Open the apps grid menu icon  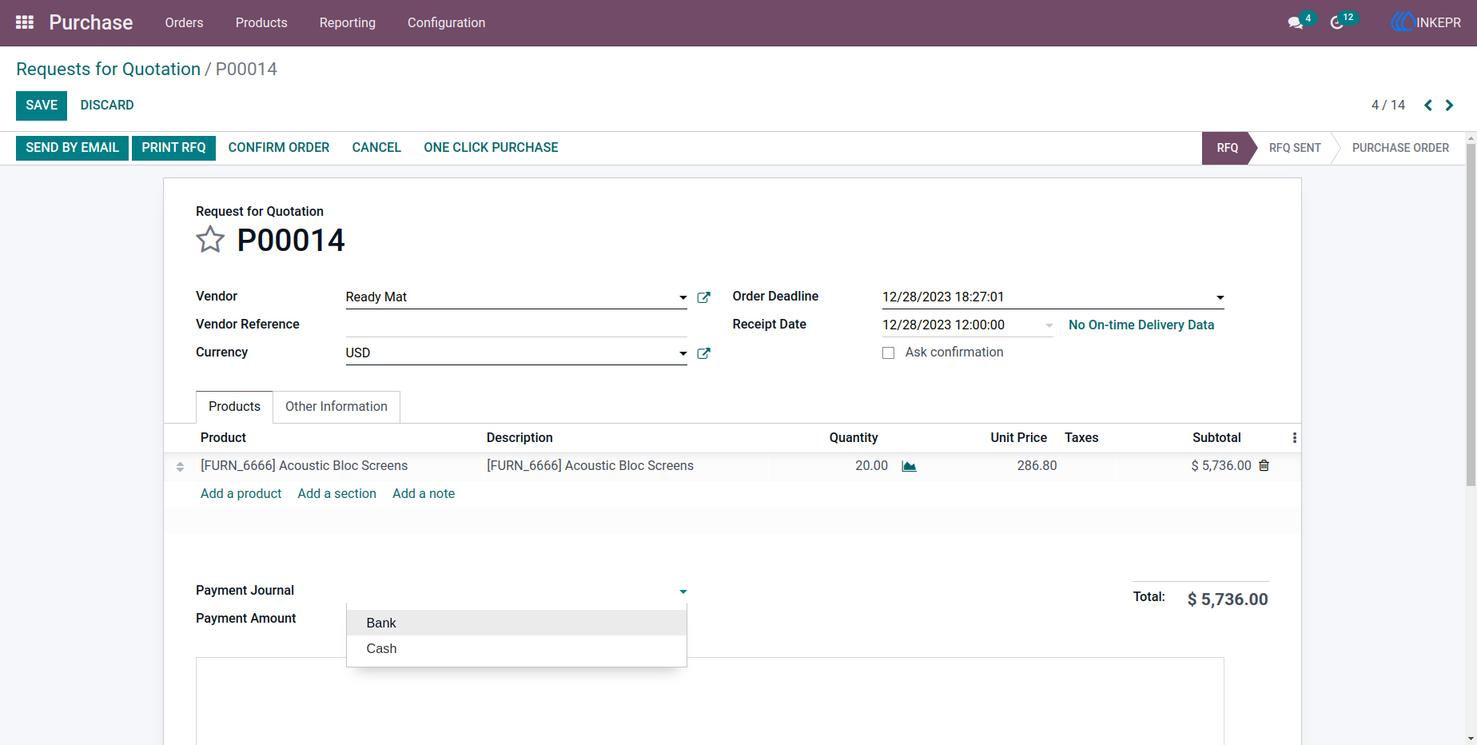pos(25,22)
